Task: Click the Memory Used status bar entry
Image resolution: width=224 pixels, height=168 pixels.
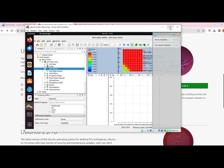Action: pos(142,127)
